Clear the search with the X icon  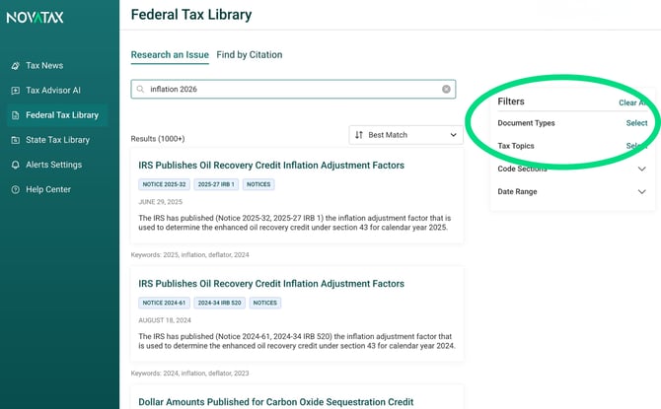pyautogui.click(x=446, y=89)
